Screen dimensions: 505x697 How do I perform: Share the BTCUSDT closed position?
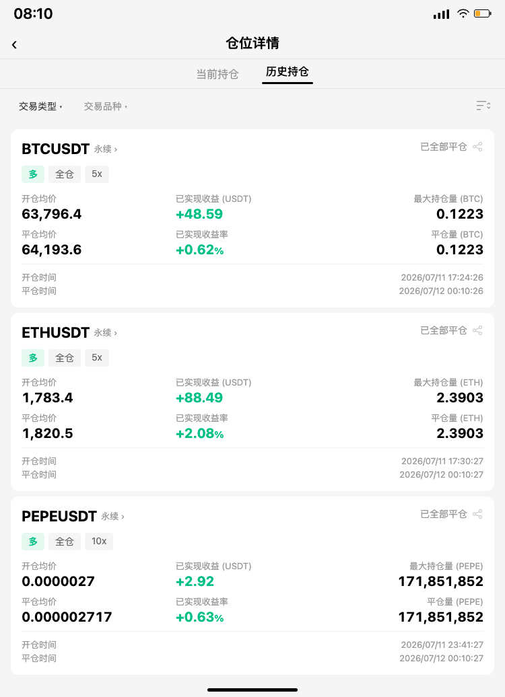[477, 147]
